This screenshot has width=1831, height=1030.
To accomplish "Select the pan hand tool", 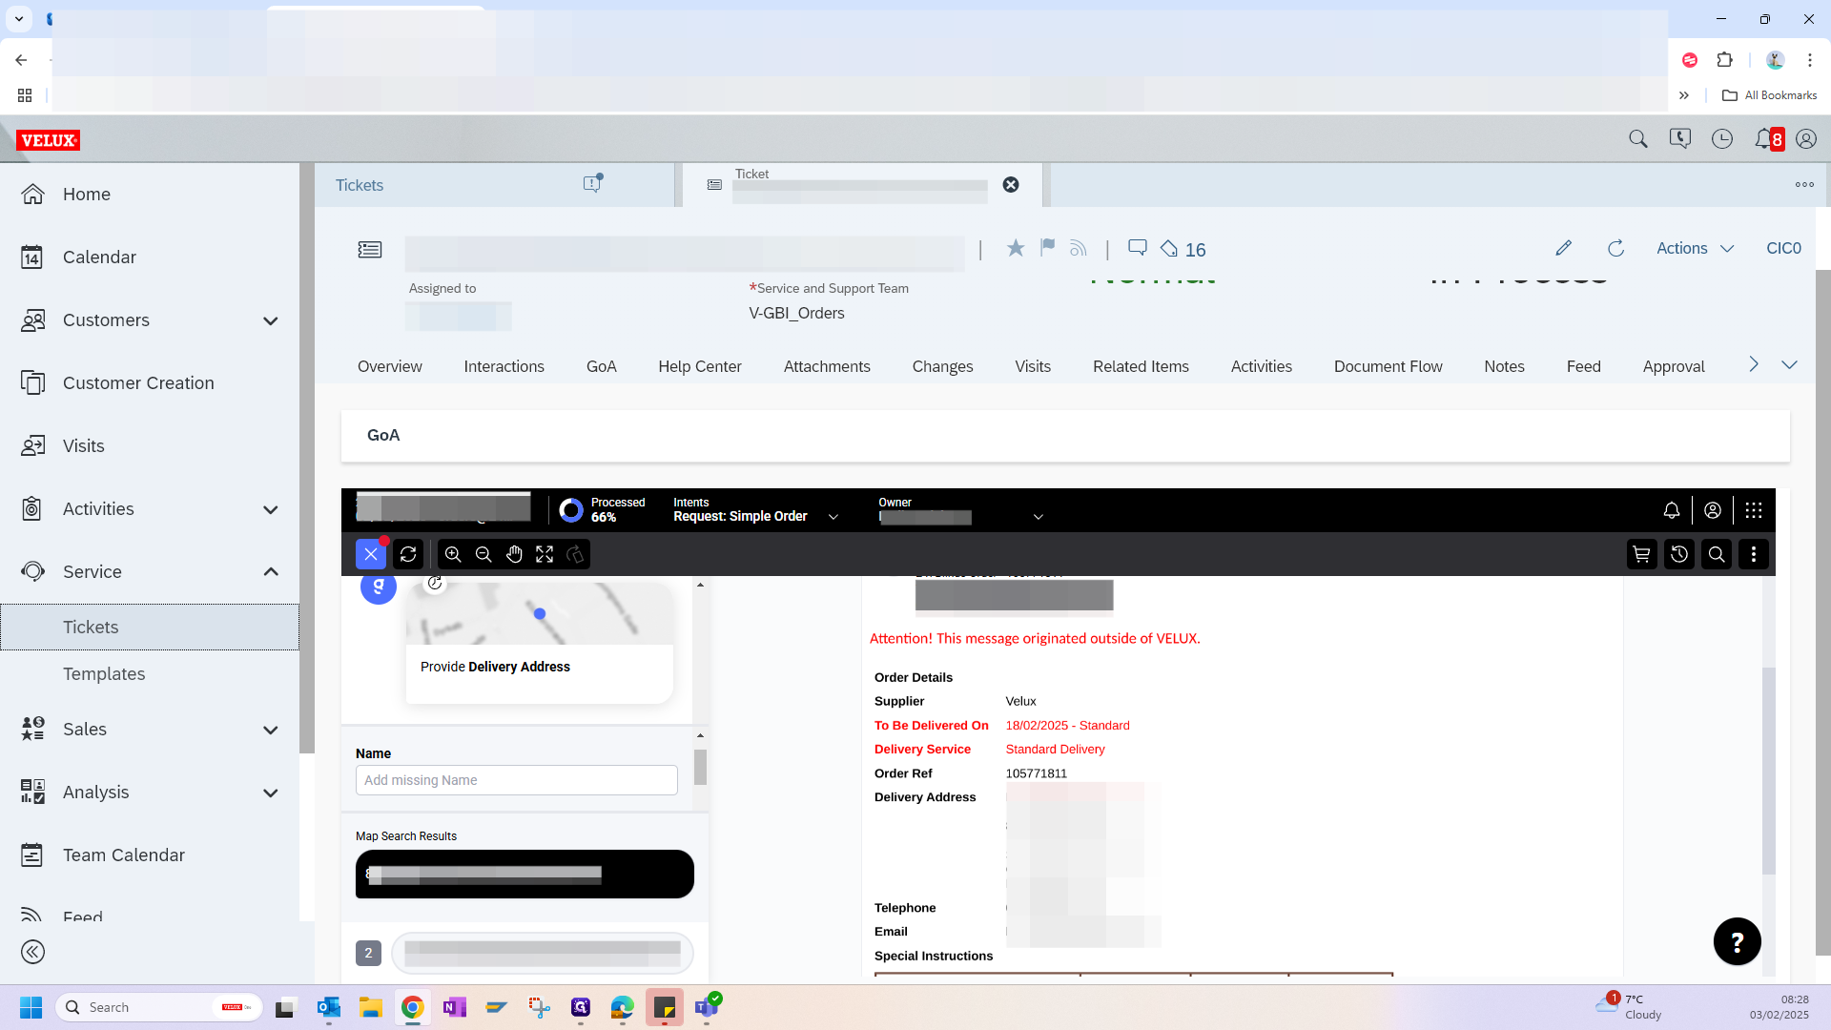I will tap(514, 554).
